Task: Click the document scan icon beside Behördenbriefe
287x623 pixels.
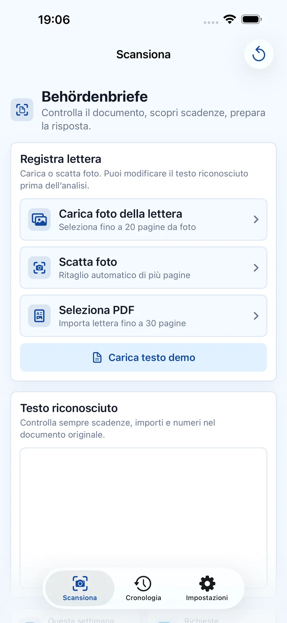Action: pyautogui.click(x=22, y=110)
